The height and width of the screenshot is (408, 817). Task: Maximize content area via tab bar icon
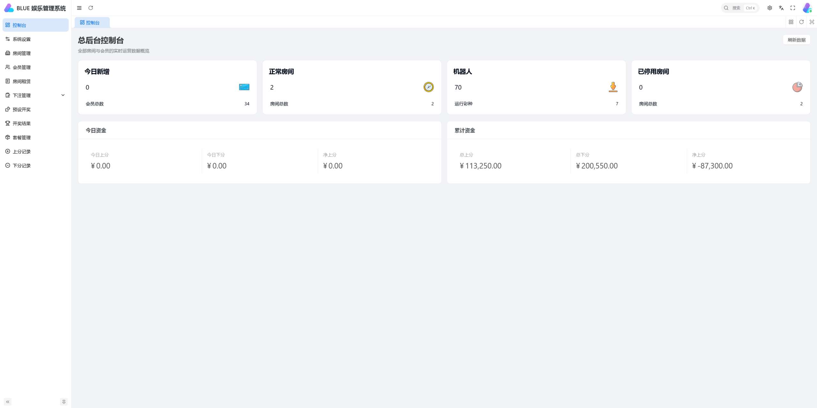click(812, 22)
